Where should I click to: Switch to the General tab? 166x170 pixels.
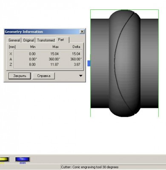[x=14, y=40]
